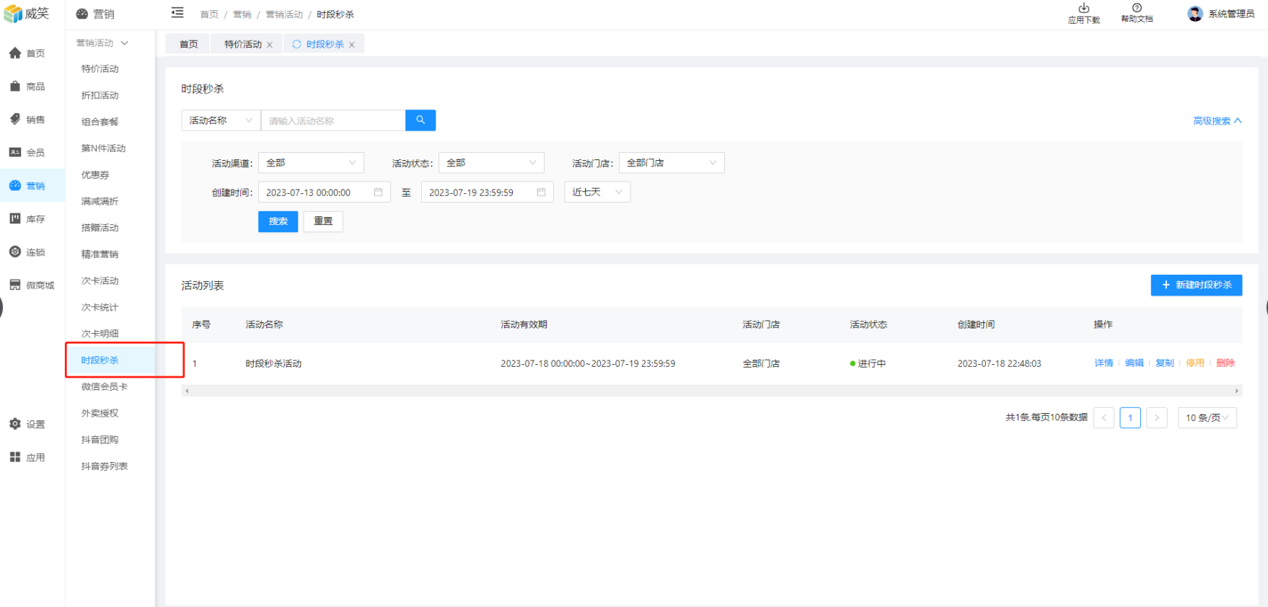The image size is (1268, 607).
Task: Open the 帮助文档 help icon
Action: pyautogui.click(x=1137, y=9)
